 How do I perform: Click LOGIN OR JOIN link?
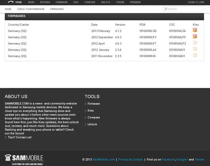(196, 2)
